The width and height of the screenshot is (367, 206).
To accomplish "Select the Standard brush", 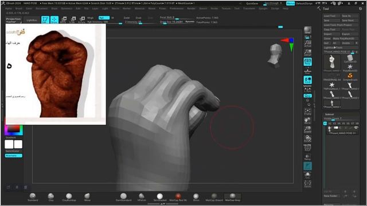I will (33, 197).
